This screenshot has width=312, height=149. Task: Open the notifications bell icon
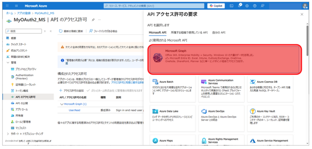[x=239, y=6]
